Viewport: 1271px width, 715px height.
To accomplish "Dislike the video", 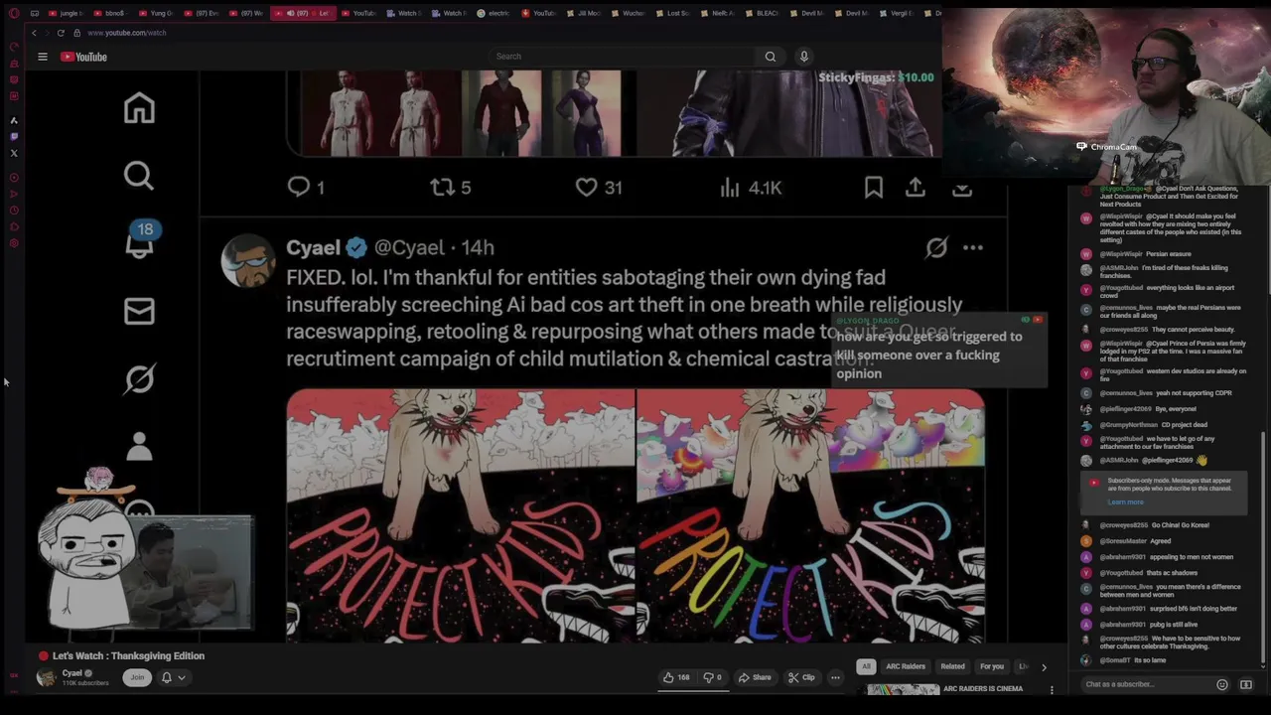I will pos(713,677).
